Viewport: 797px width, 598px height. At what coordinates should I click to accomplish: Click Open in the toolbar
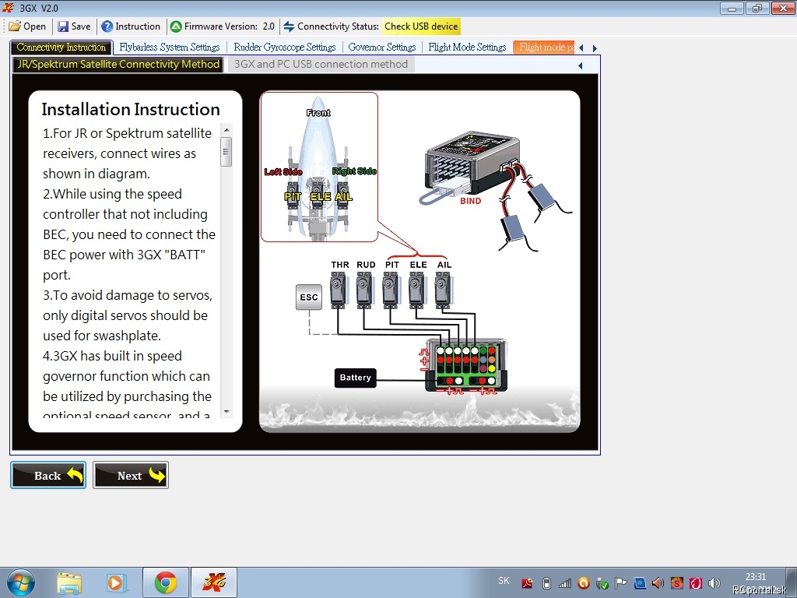pyautogui.click(x=27, y=26)
